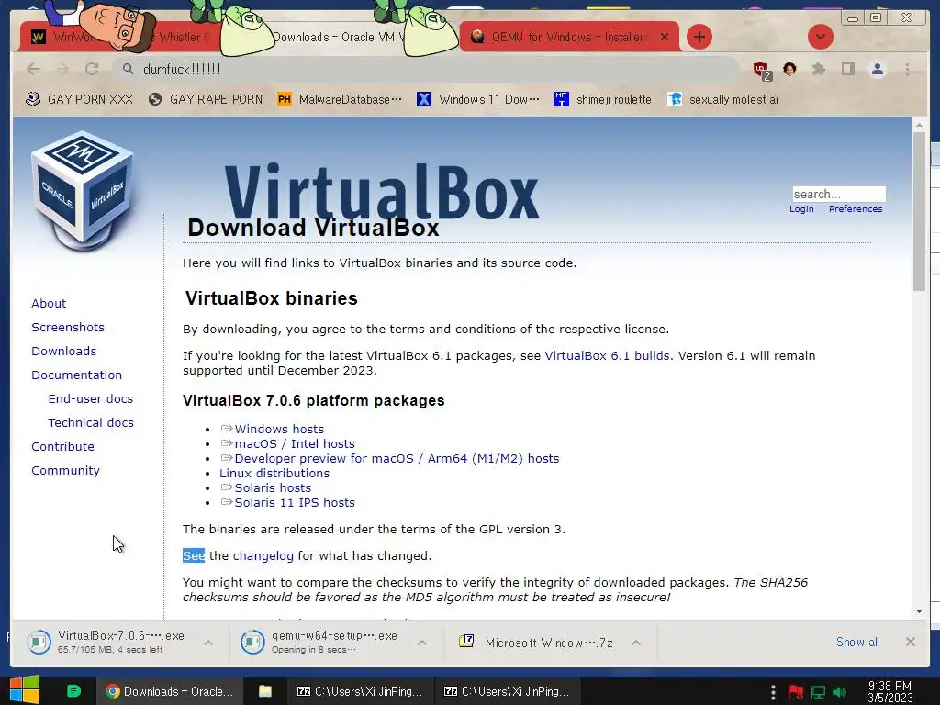Expand options for the qemu-w64-setup download
Image resolution: width=940 pixels, height=705 pixels.
point(422,642)
